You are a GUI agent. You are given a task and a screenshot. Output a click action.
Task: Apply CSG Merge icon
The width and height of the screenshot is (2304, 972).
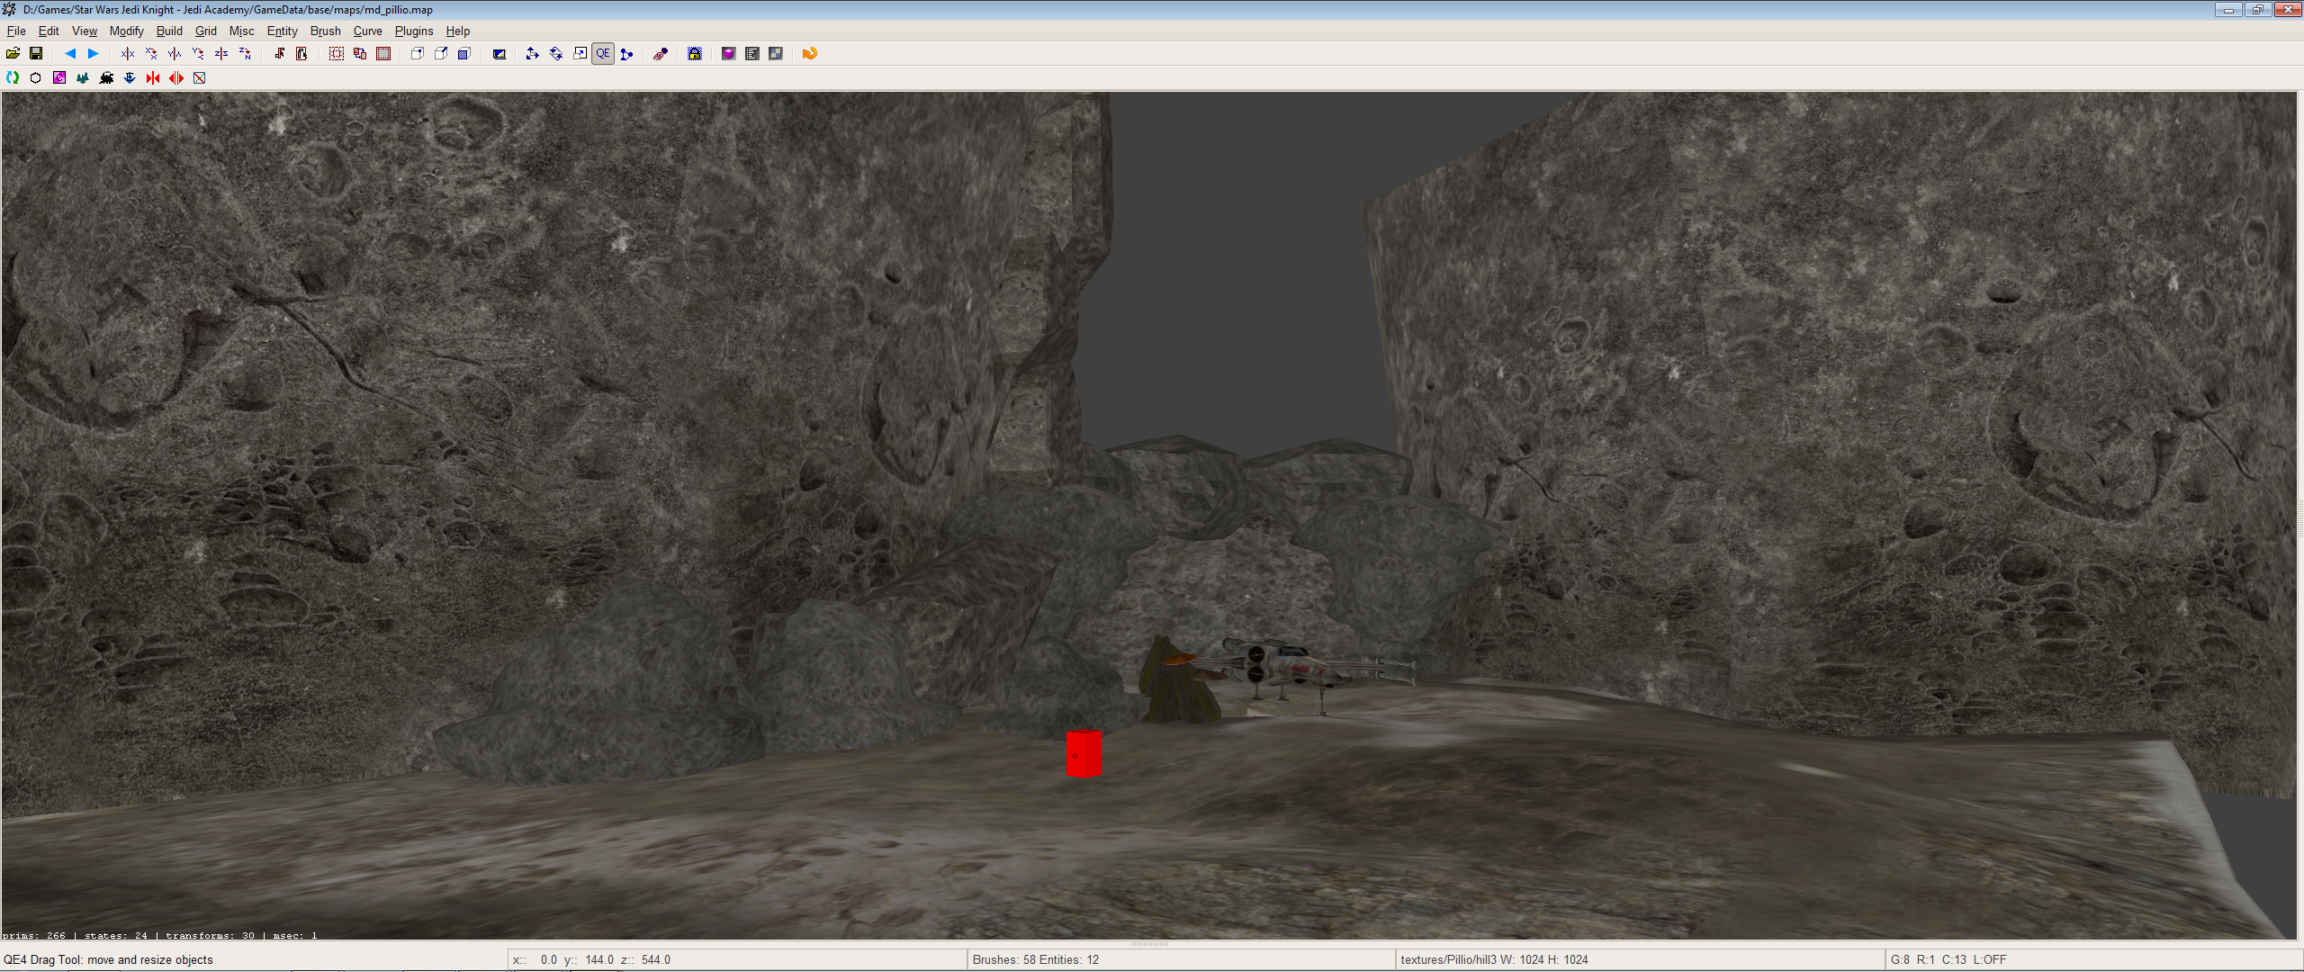click(x=360, y=54)
